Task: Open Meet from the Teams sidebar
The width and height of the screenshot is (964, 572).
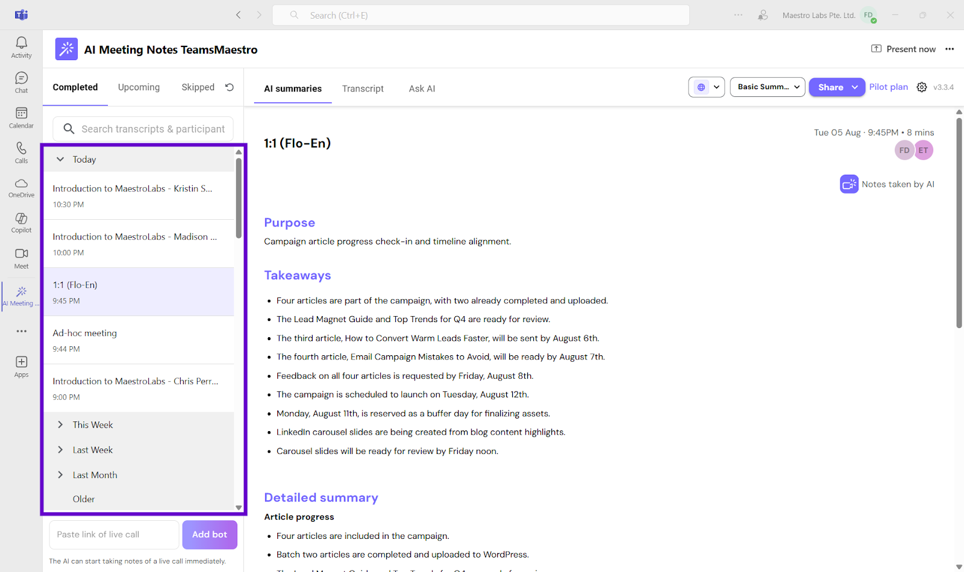Action: coord(21,258)
